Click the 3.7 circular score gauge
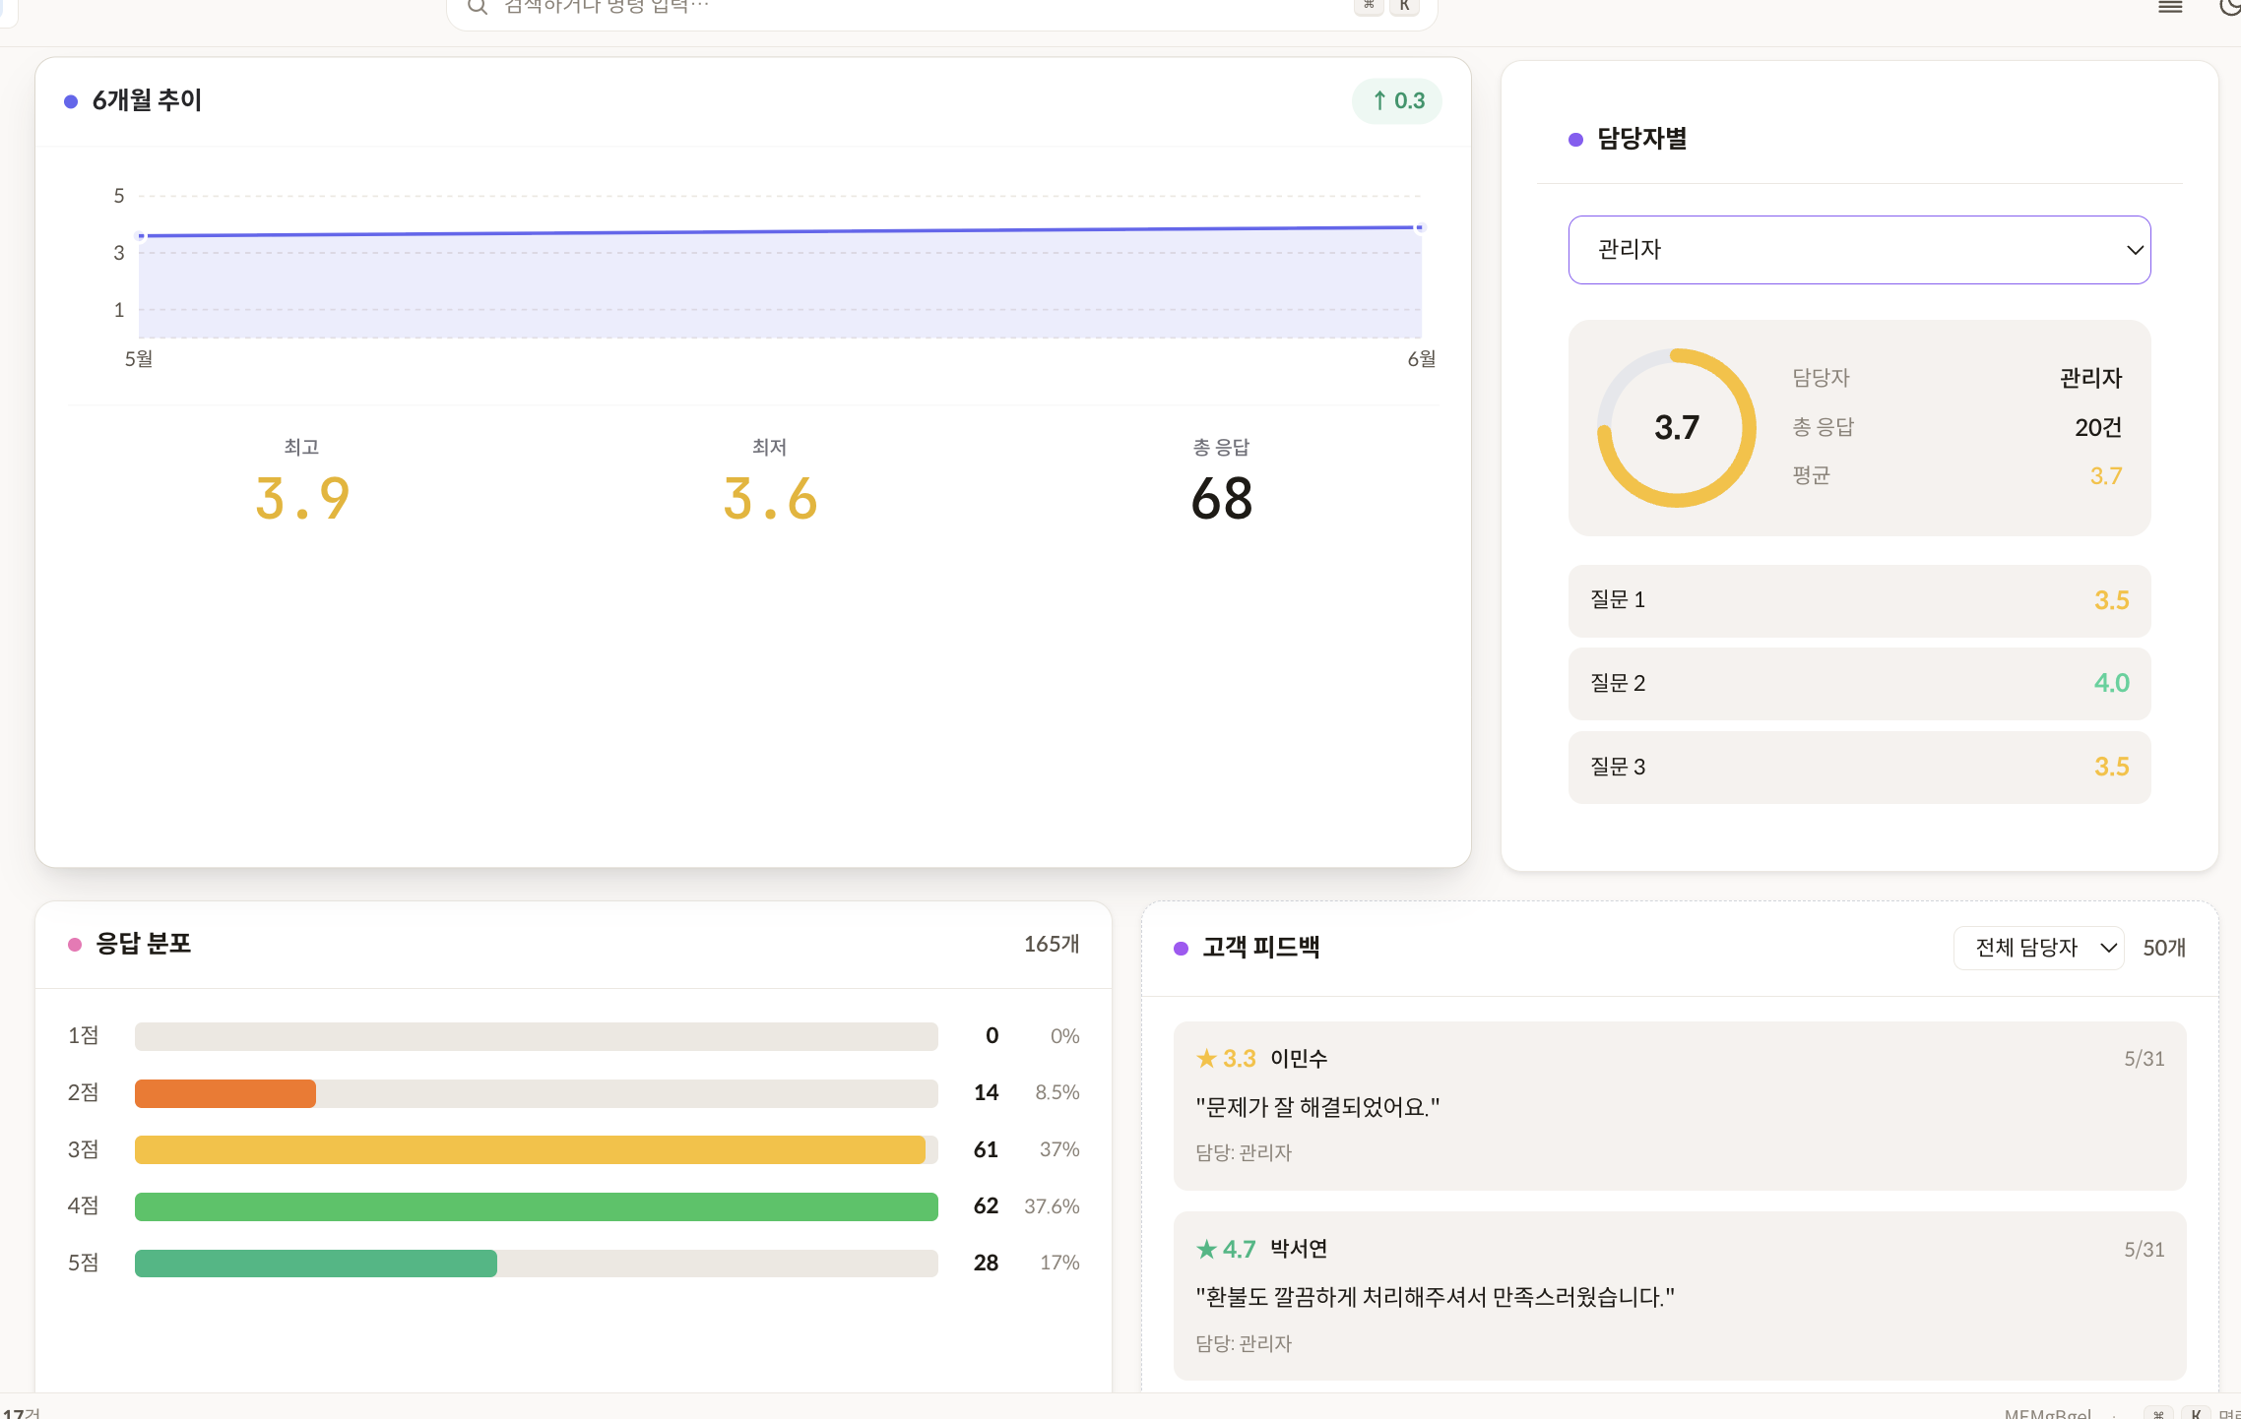Viewport: 2241px width, 1419px height. tap(1676, 428)
